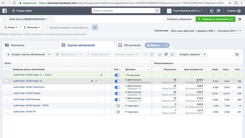
Task: Switch off the aud1 Фильмы status toggle
Action: click(117, 100)
